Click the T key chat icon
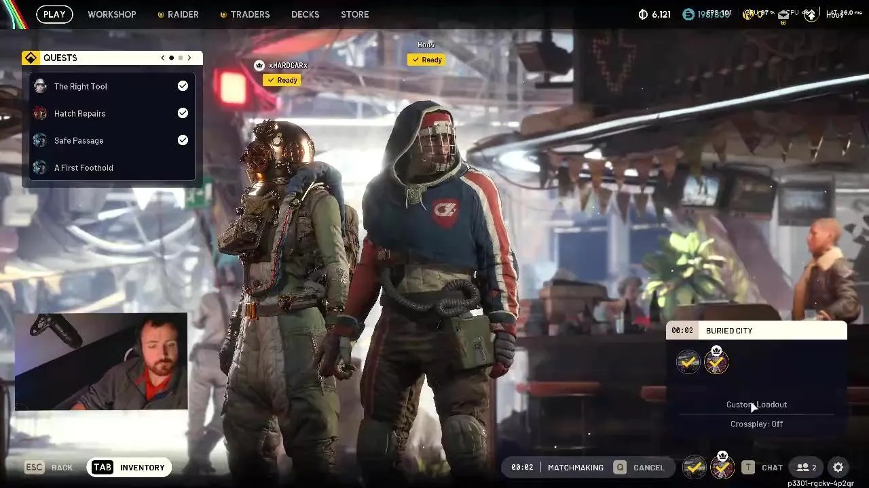869x488 pixels. 748,468
